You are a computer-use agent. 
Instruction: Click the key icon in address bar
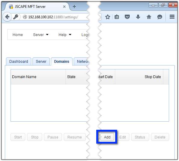click(x=16, y=17)
